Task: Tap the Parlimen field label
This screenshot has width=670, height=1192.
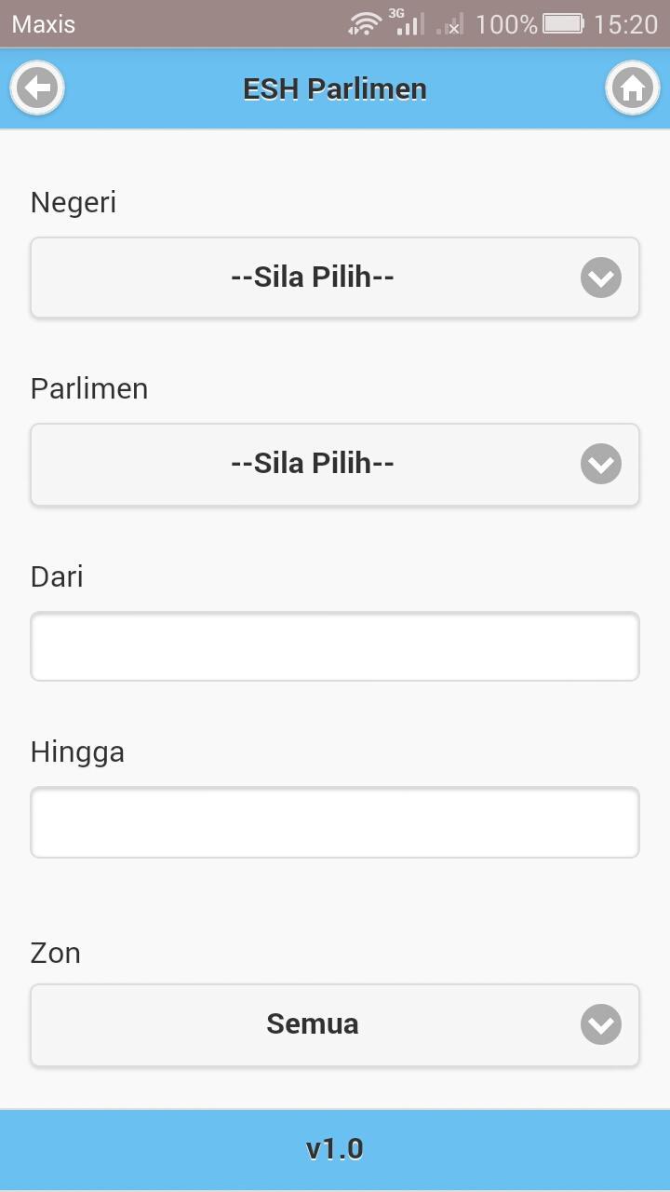Action: point(89,388)
